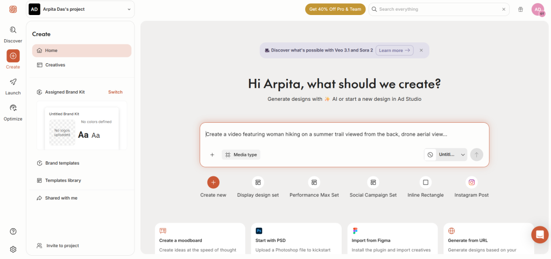Image resolution: width=551 pixels, height=259 pixels.
Task: Click the Search everything field
Action: coord(439,10)
